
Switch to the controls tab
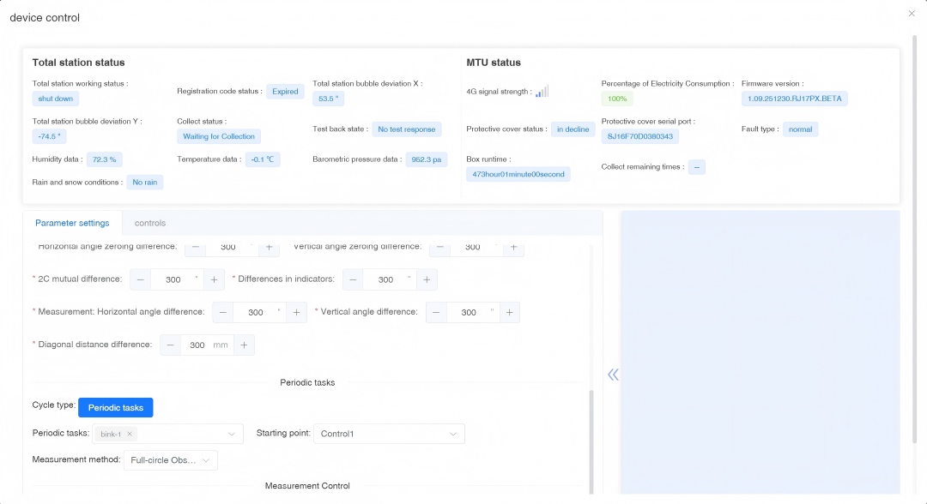click(150, 223)
